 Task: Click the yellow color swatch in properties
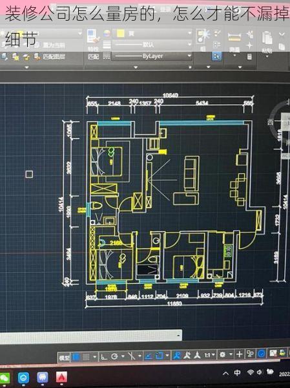tap(121, 33)
